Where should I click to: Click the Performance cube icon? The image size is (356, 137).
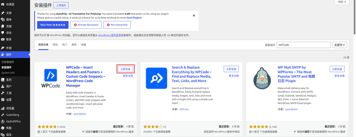[3, 128]
